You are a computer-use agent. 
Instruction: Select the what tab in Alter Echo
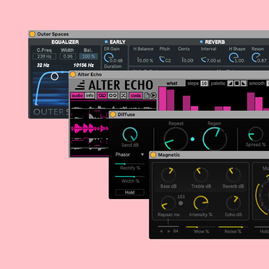pos(172,83)
